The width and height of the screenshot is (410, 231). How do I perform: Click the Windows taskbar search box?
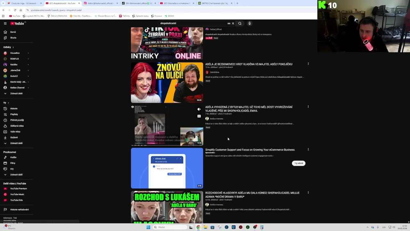170,227
